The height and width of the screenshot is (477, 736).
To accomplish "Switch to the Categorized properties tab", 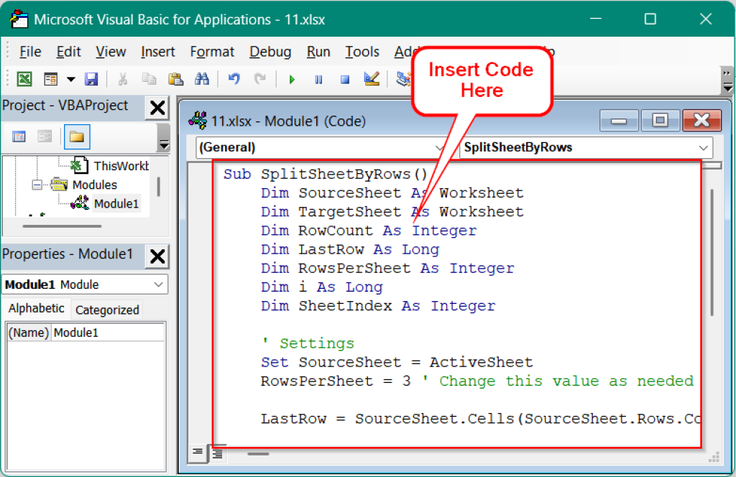I will coord(106,310).
